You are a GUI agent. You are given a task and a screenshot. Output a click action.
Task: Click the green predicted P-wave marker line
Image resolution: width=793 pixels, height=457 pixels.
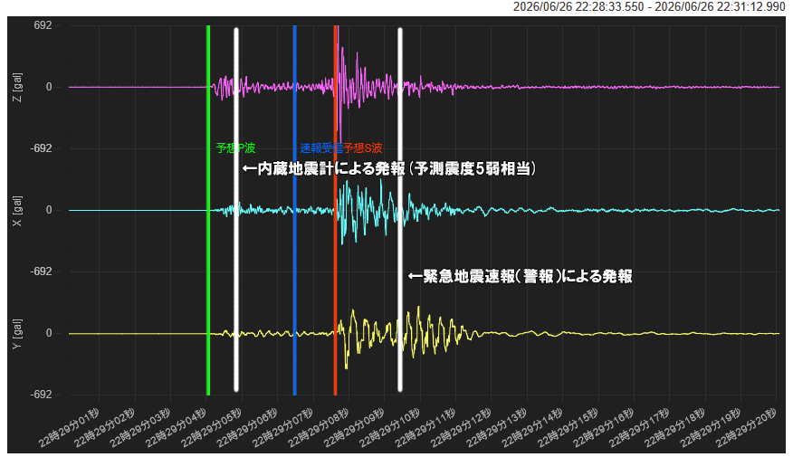pyautogui.click(x=208, y=210)
